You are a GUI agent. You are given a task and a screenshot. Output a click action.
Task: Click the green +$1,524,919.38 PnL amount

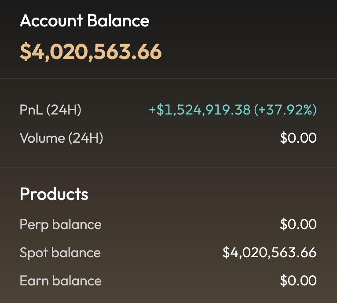(200, 110)
